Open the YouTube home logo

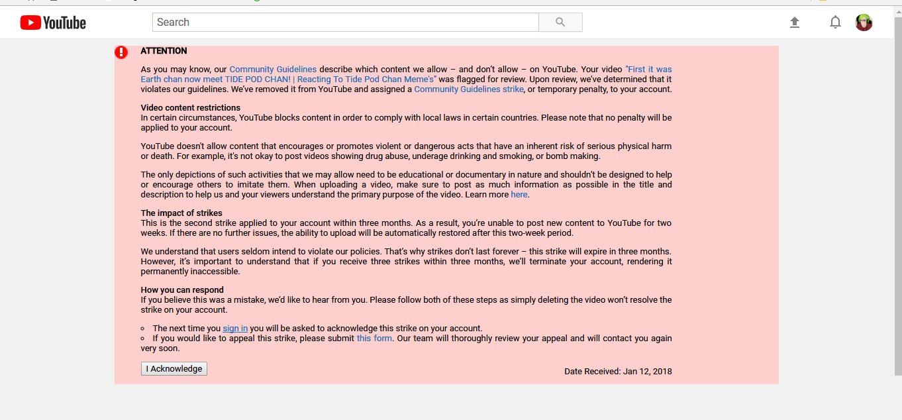click(53, 23)
